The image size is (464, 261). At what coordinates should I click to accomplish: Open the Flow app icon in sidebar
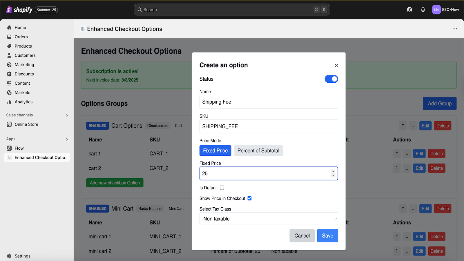9,148
